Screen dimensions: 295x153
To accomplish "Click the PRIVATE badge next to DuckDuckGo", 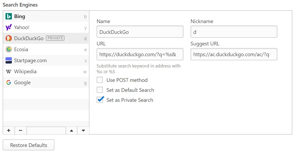I will point(55,38).
